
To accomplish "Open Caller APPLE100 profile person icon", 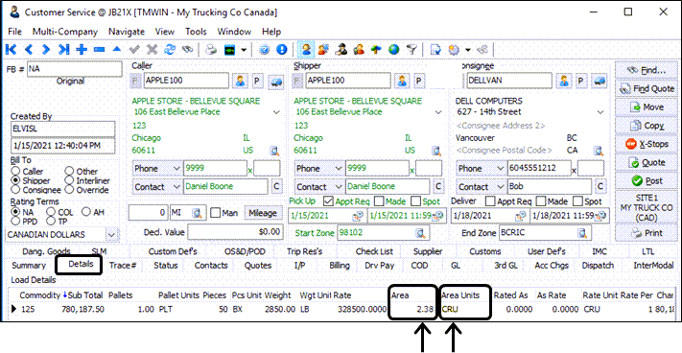I will coord(240,81).
